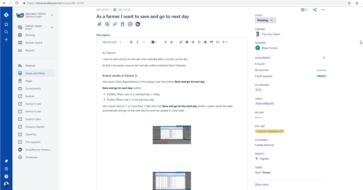Image resolution: width=363 pixels, height=190 pixels.
Task: Click the create plus icon in sidebar
Action: [x=6, y=40]
